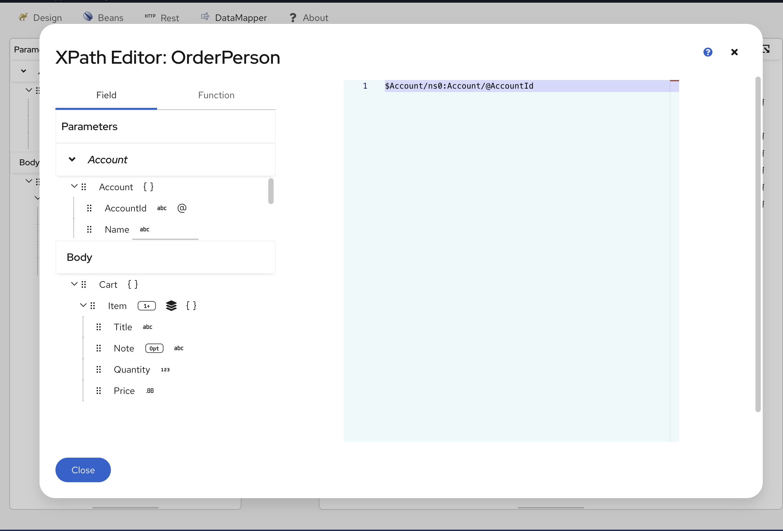
Task: Click the abc type icon next to Title
Action: [x=147, y=327]
